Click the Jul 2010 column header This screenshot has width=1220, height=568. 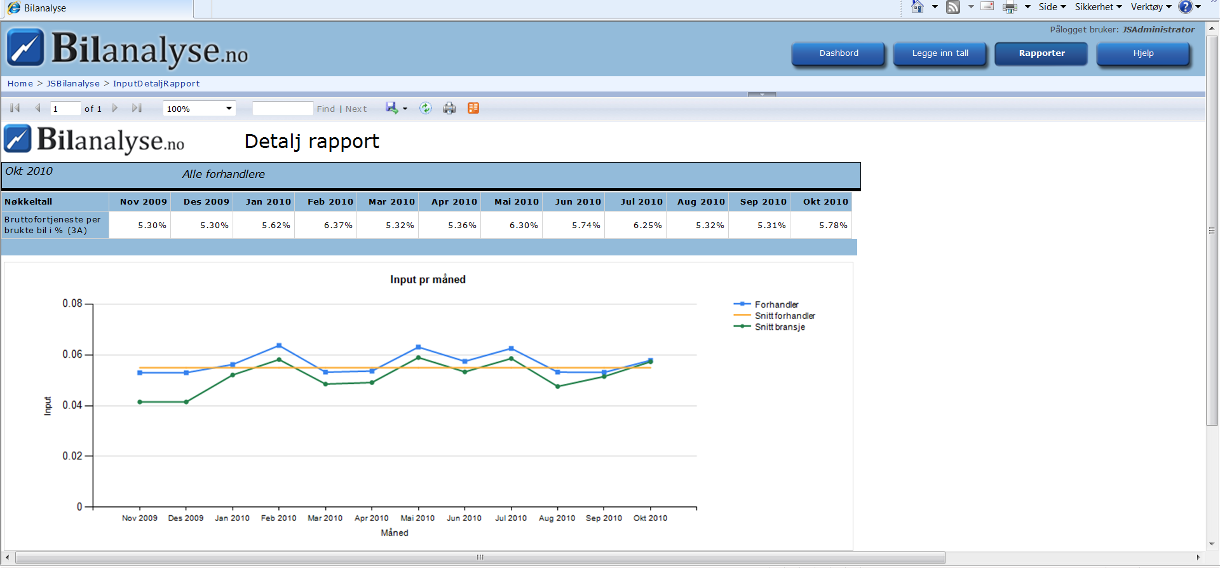pyautogui.click(x=635, y=201)
